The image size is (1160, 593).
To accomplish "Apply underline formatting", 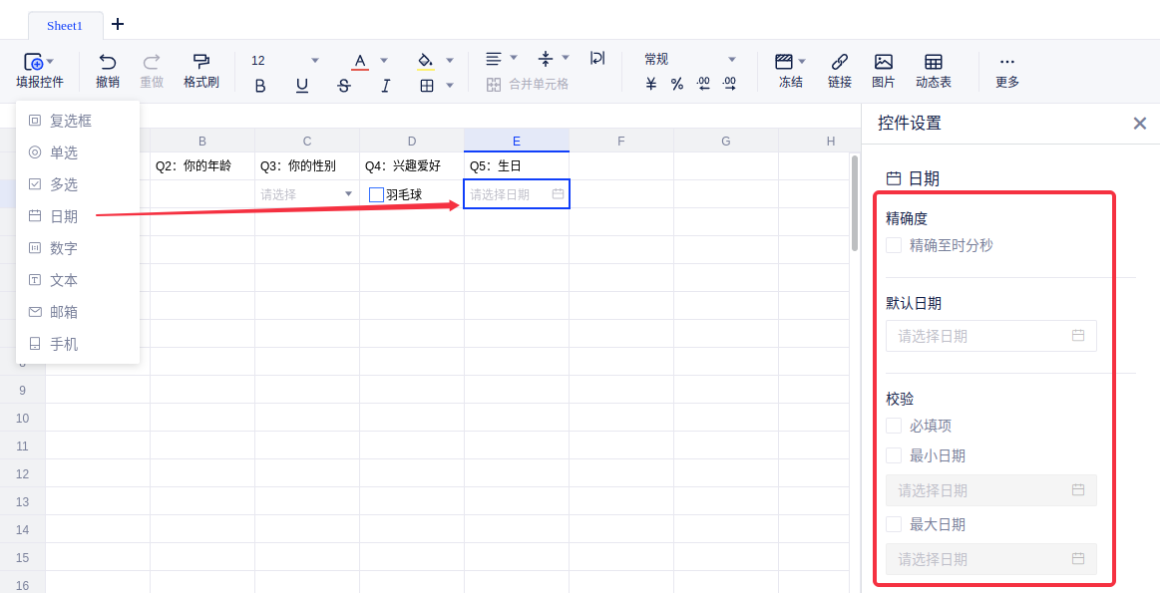I will coord(302,86).
